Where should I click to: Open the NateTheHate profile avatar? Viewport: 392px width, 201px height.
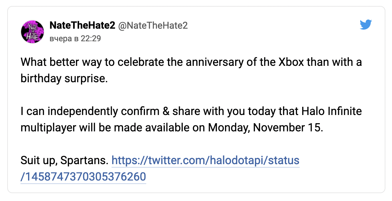point(32,32)
